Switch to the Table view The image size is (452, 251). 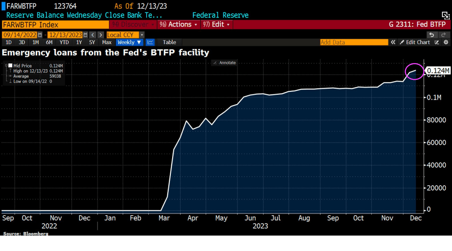(169, 42)
